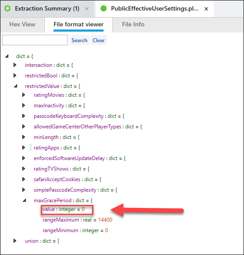Image resolution: width=244 pixels, height=255 pixels.
Task: Expand the restrictedBool dict node
Action: (15, 76)
